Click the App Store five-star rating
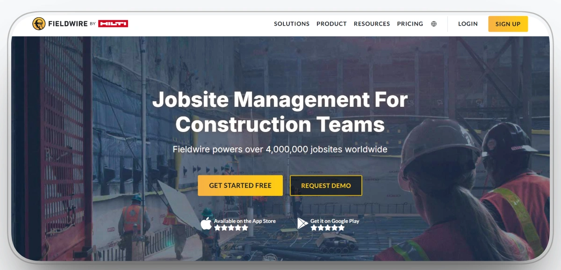 pos(231,228)
